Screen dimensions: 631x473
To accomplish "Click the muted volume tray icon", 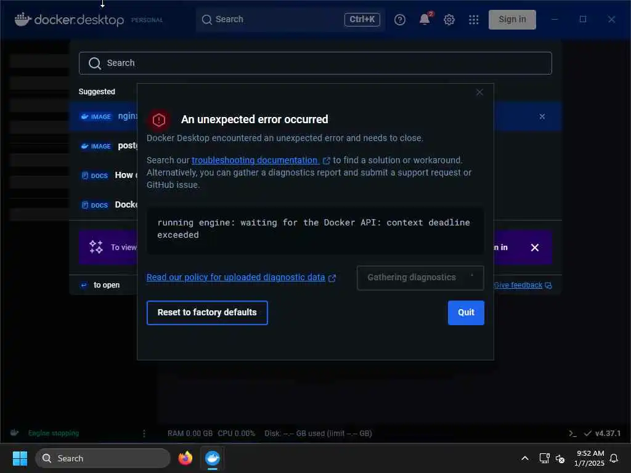I will [x=560, y=458].
